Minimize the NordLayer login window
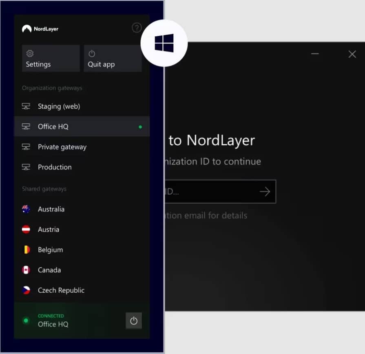 [315, 54]
